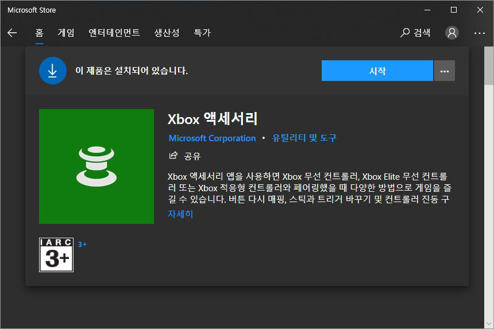Click the Xbox 액세서리 title text
The width and height of the screenshot is (494, 329).
pos(213,119)
